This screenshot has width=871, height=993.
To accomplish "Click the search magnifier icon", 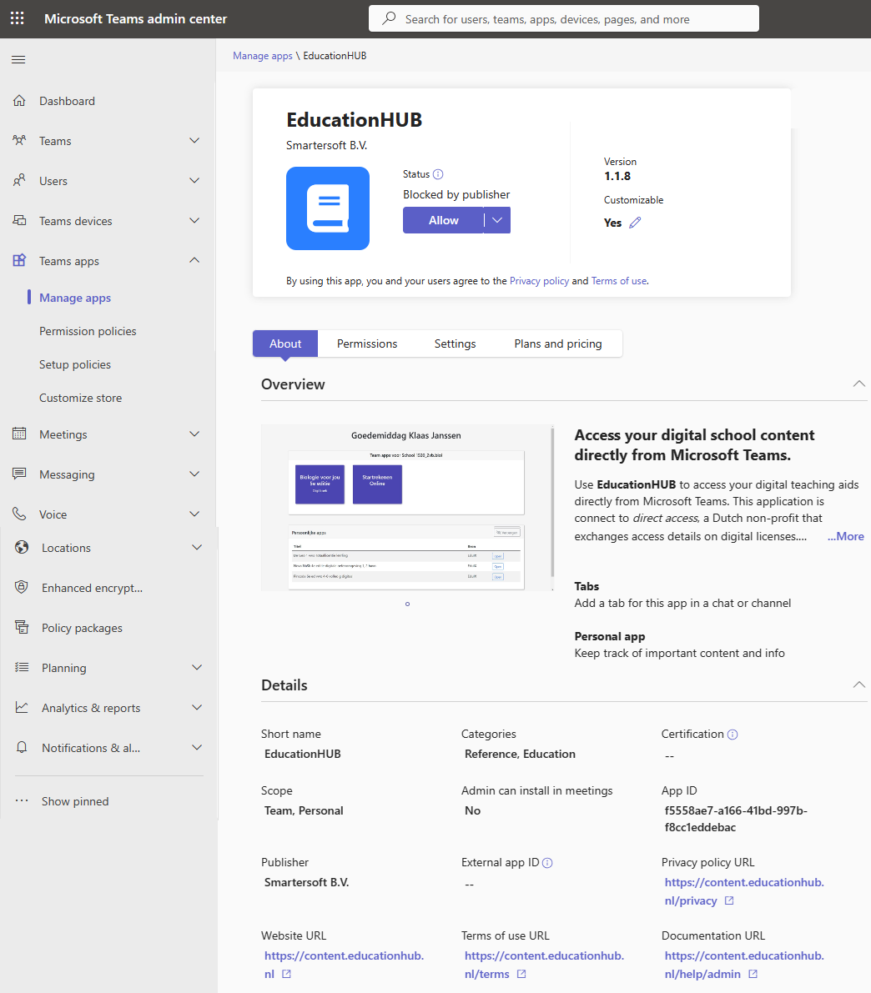I will 390,18.
